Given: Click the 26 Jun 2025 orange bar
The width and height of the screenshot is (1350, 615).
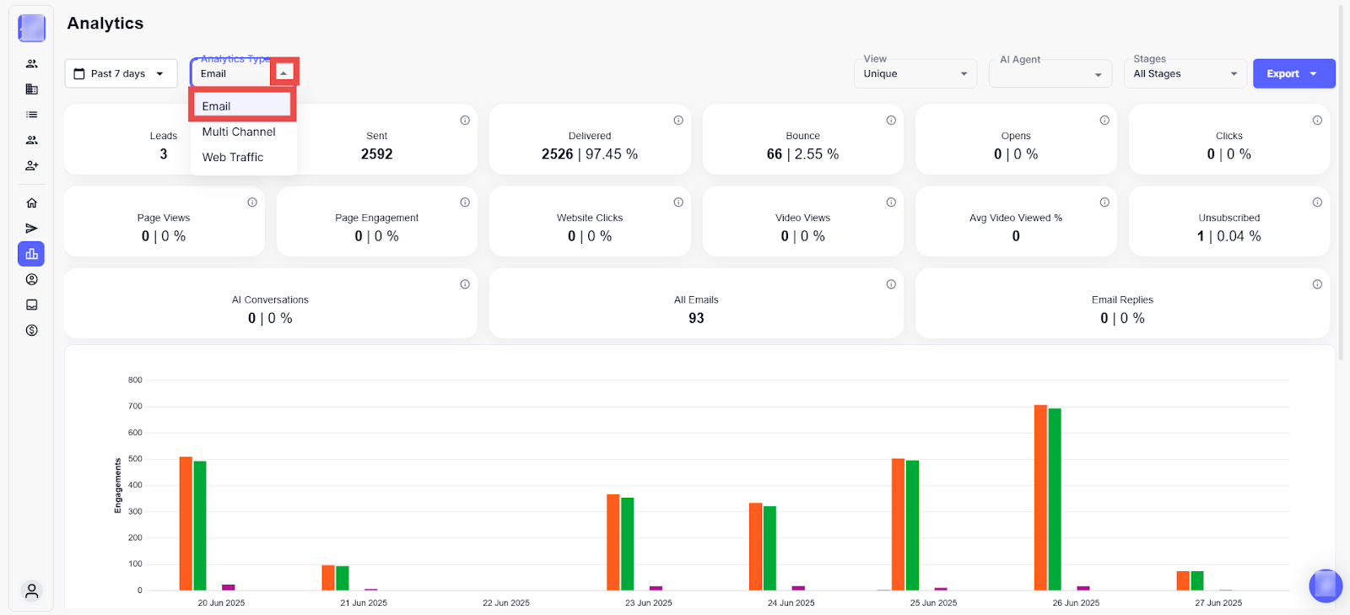Looking at the screenshot, I should tap(1040, 498).
